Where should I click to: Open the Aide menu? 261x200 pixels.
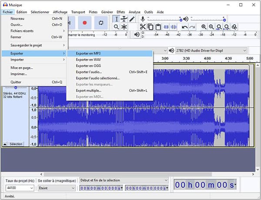160,12
